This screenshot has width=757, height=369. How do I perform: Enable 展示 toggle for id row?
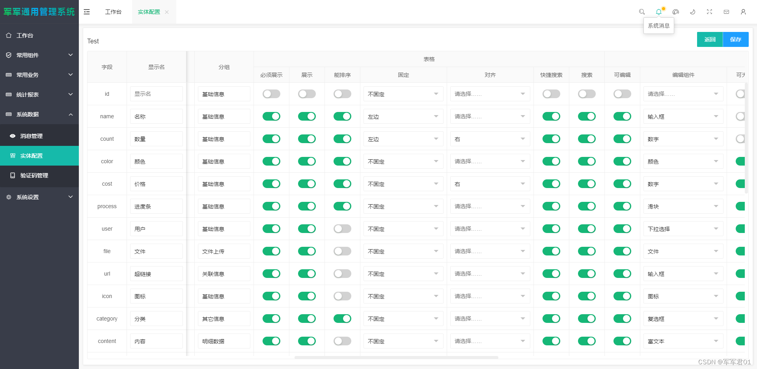coord(307,94)
